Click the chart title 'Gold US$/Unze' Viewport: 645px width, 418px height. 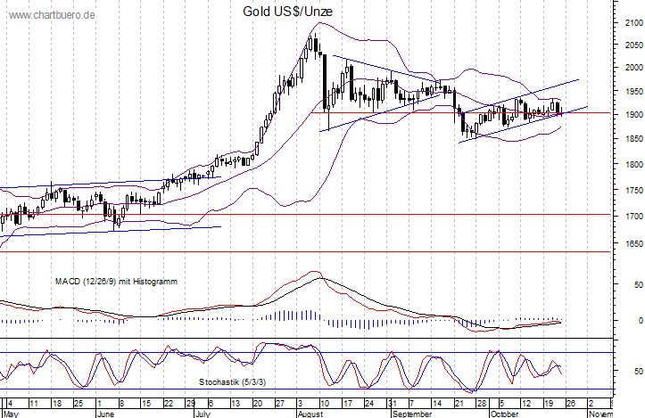click(x=287, y=12)
